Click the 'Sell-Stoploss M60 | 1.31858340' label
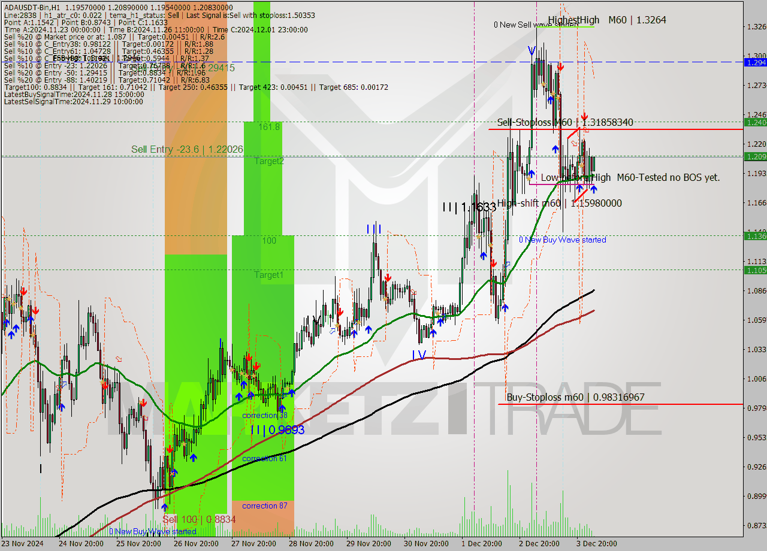Screen dimensions: 767x551 click(565, 122)
